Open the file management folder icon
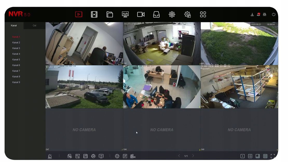Screen dimensions: 288x162 point(110,14)
